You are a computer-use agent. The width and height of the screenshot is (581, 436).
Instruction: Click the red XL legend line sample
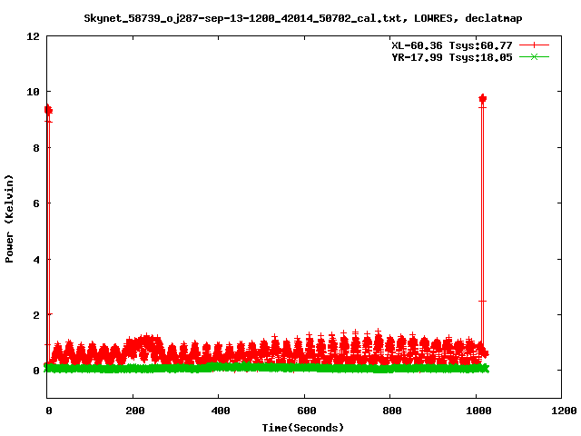click(535, 45)
